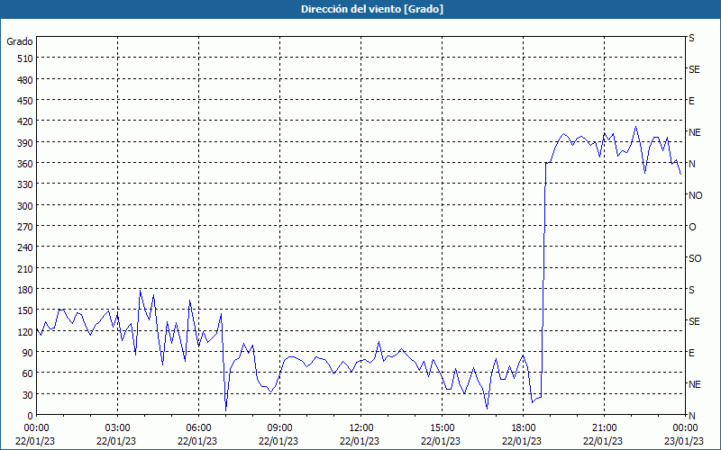
Task: Select the 18:00 time label
Action: click(524, 428)
